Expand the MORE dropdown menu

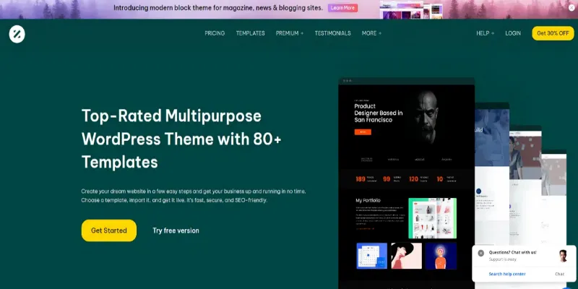[x=371, y=33]
